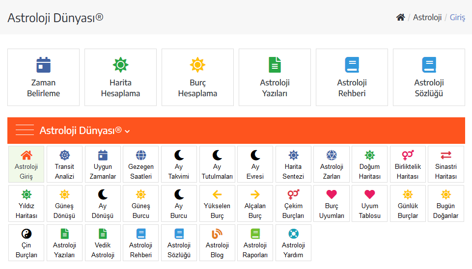Toggle the hamburger menu in the orange bar
The image size is (472, 269).
point(25,130)
